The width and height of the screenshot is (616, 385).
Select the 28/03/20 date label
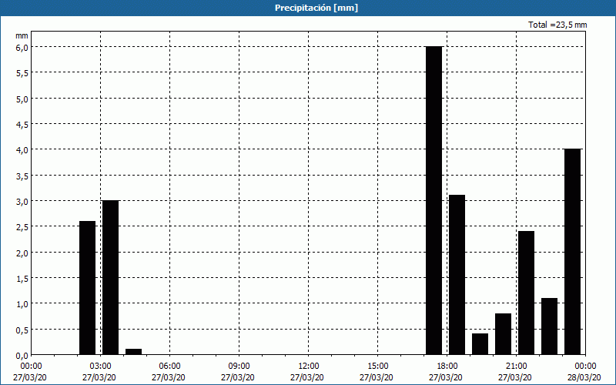(584, 377)
